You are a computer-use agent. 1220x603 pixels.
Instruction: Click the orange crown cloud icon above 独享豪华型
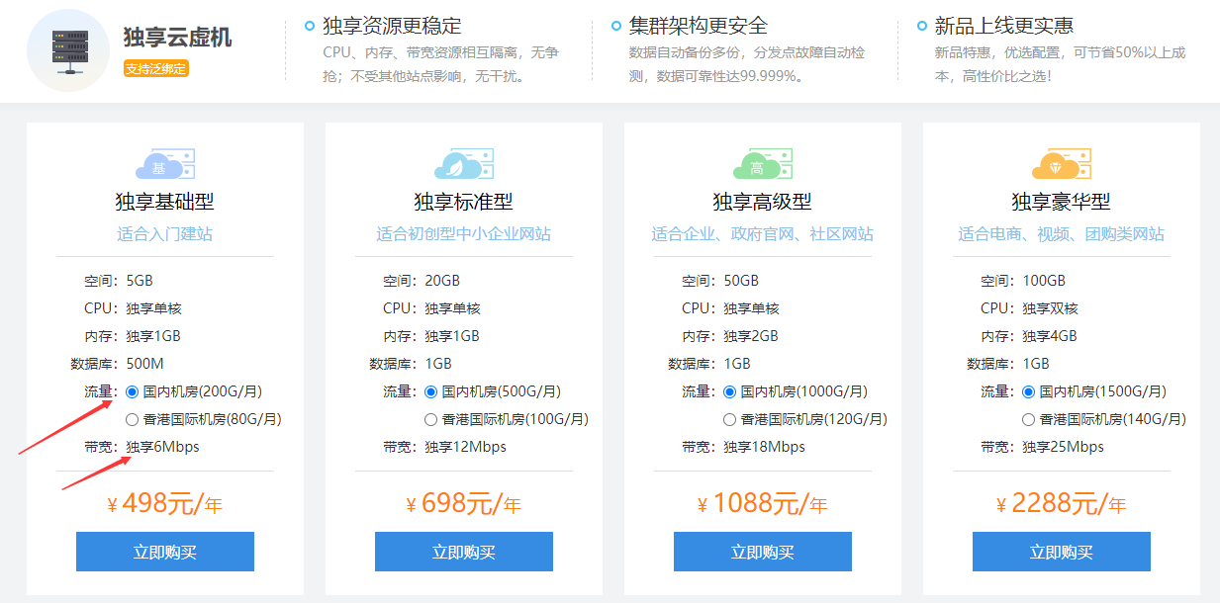pyautogui.click(x=1061, y=164)
